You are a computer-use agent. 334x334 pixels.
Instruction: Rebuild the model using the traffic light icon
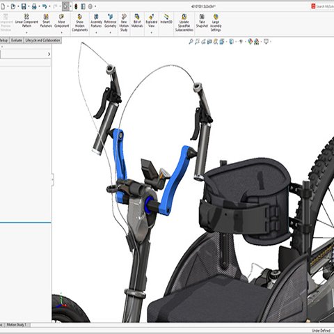pyautogui.click(x=76, y=6)
